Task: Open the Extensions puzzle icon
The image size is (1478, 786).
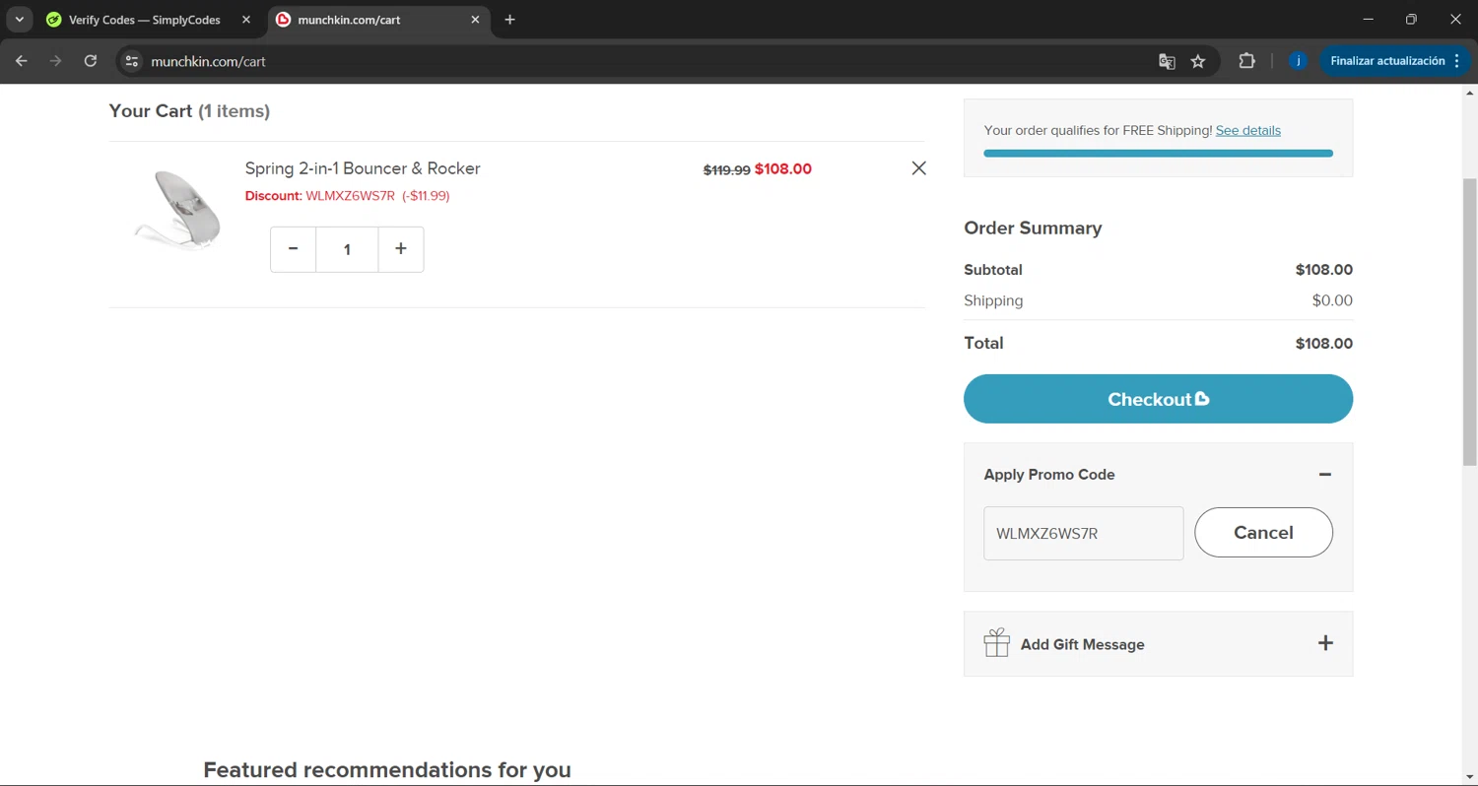Action: [x=1247, y=61]
